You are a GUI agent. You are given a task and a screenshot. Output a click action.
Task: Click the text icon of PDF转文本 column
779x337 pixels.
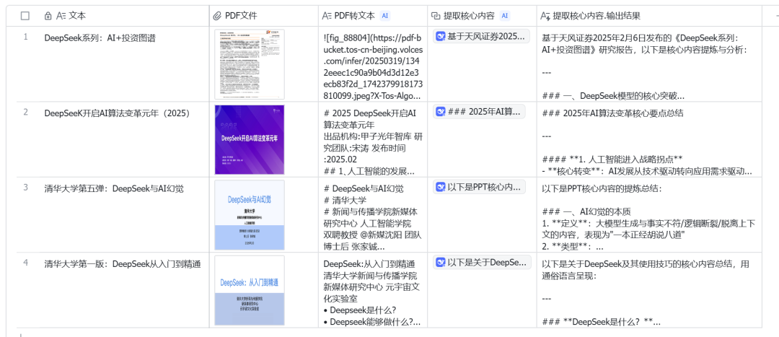tap(327, 16)
